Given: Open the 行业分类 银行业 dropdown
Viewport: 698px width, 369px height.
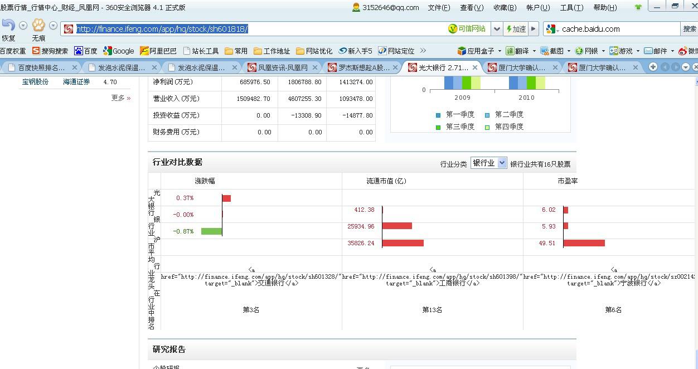Looking at the screenshot, I should click(x=489, y=163).
